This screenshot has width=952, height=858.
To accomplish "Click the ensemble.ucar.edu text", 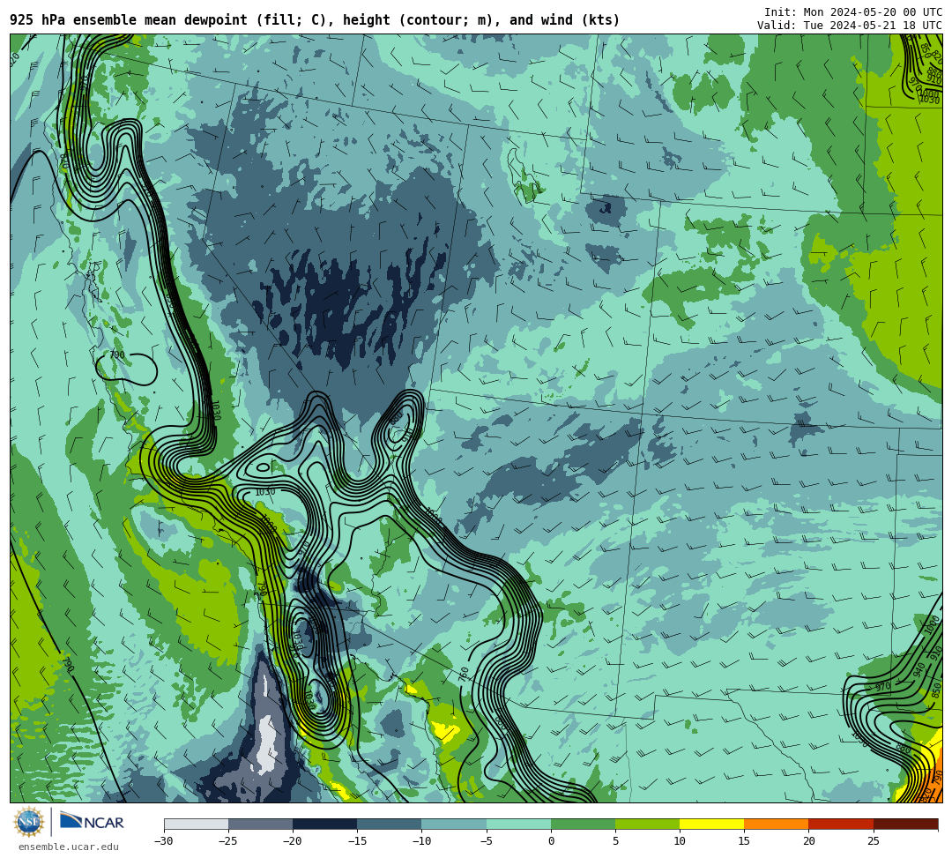I will (x=68, y=847).
